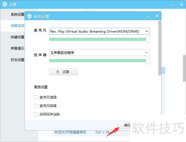This screenshot has width=186, height=142.
Task: Open the 扬声器 device dropdown arrow
Action: point(147,53)
